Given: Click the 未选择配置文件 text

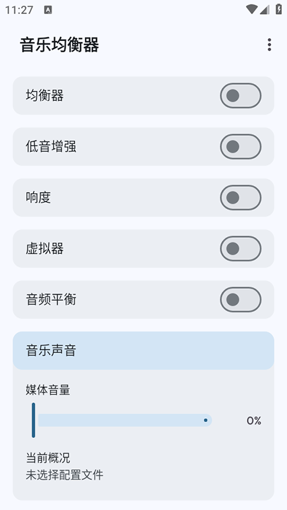Looking at the screenshot, I should tap(64, 475).
